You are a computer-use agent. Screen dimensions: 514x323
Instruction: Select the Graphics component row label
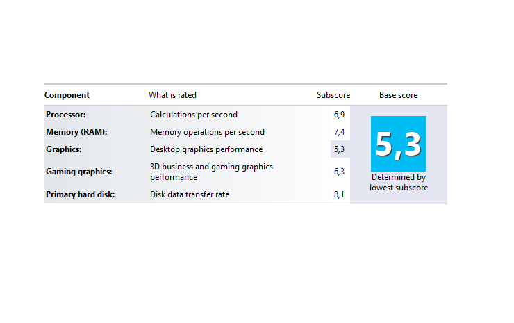(x=64, y=149)
